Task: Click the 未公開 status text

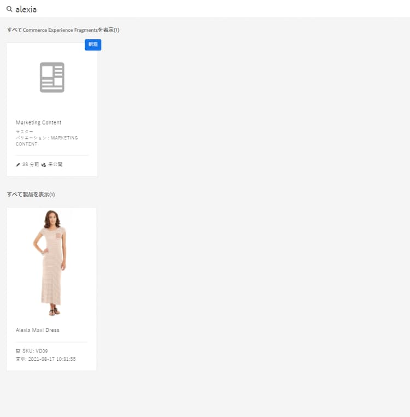Action: 55,165
